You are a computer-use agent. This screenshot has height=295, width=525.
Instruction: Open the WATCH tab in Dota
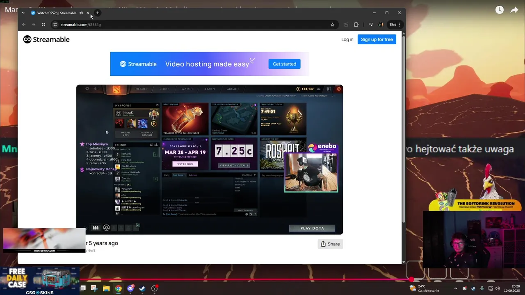[187, 88]
